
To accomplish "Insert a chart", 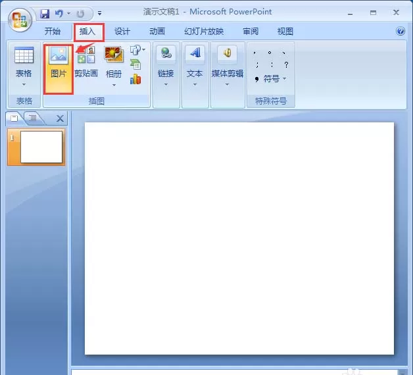I will click(135, 80).
